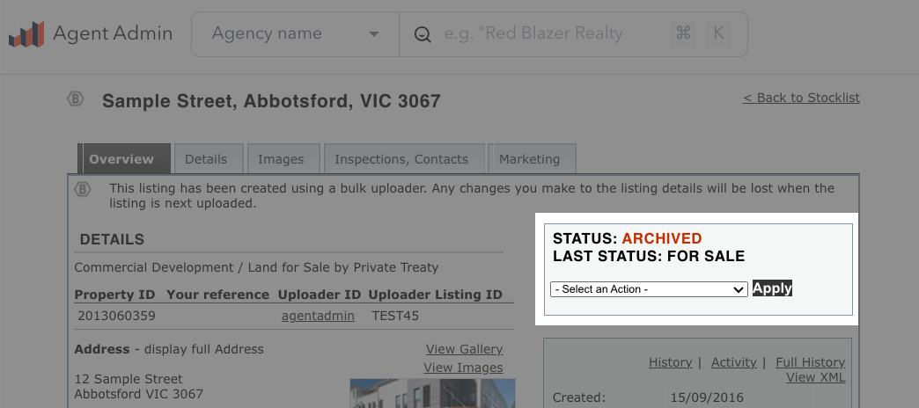This screenshot has height=408, width=919.
Task: Follow the Back to Stocklist link
Action: [801, 98]
